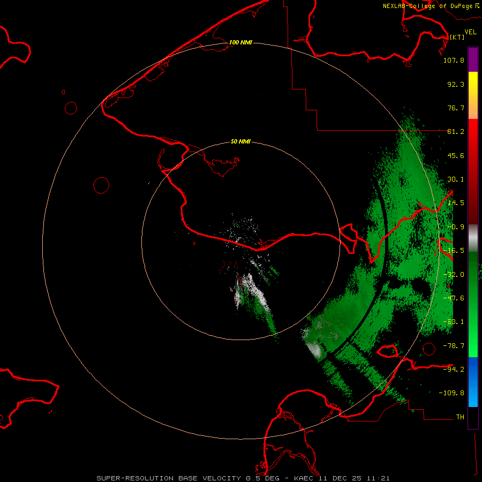Screen dimensions: 482x482
Task: Click the -94.2 velocity scale value
Action: click(x=454, y=370)
